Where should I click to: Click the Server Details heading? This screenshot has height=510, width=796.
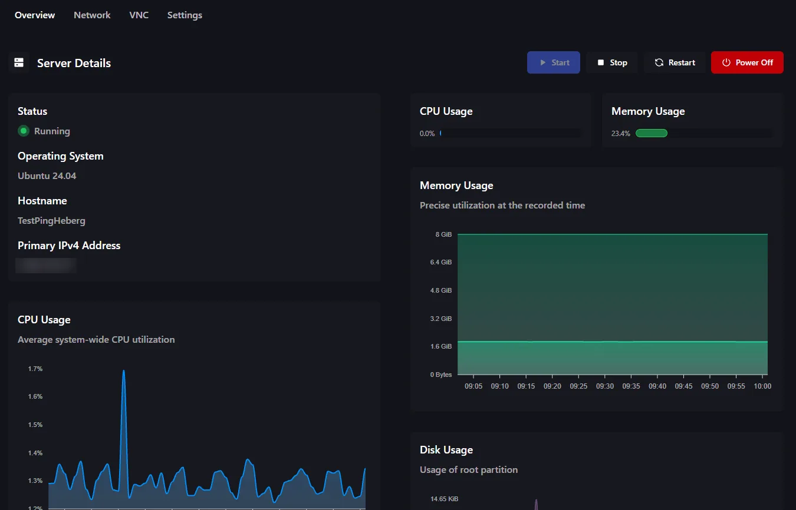coord(74,63)
